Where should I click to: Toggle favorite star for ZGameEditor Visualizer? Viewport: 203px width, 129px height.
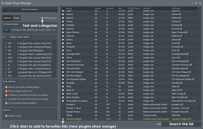tap(63, 101)
